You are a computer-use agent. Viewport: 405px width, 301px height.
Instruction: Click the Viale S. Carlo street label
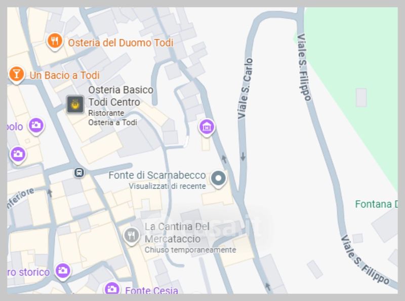click(x=245, y=89)
